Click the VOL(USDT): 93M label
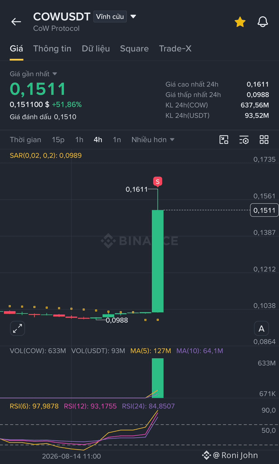This screenshot has width=279, height=464. [98, 351]
